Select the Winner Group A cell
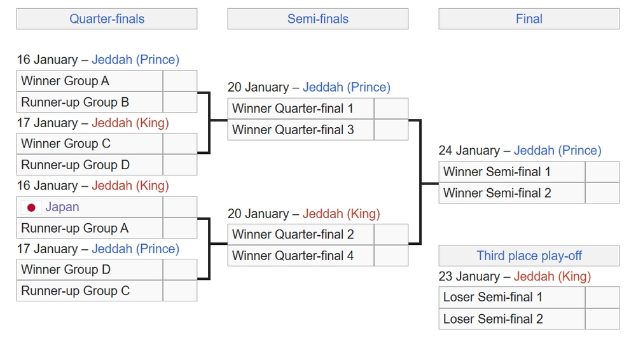The image size is (636, 344). coord(90,81)
